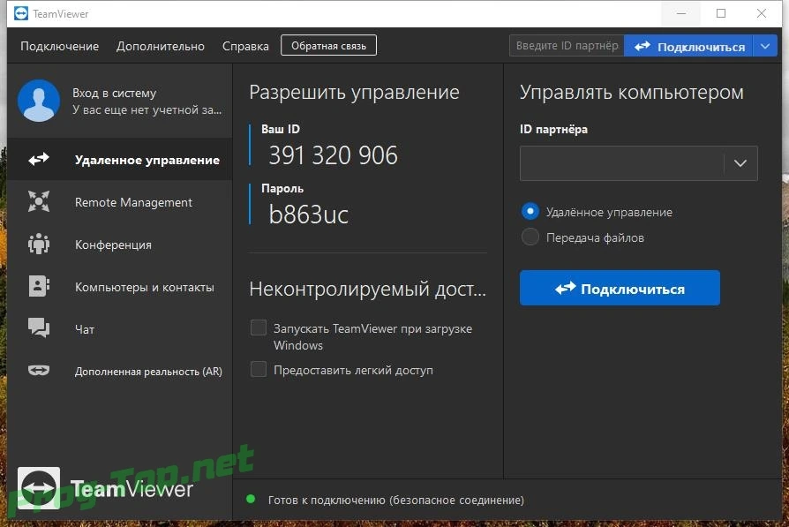Viewport: 789px width, 527px height.
Task: Expand the top Подключиться dropdown arrow
Action: click(x=765, y=46)
